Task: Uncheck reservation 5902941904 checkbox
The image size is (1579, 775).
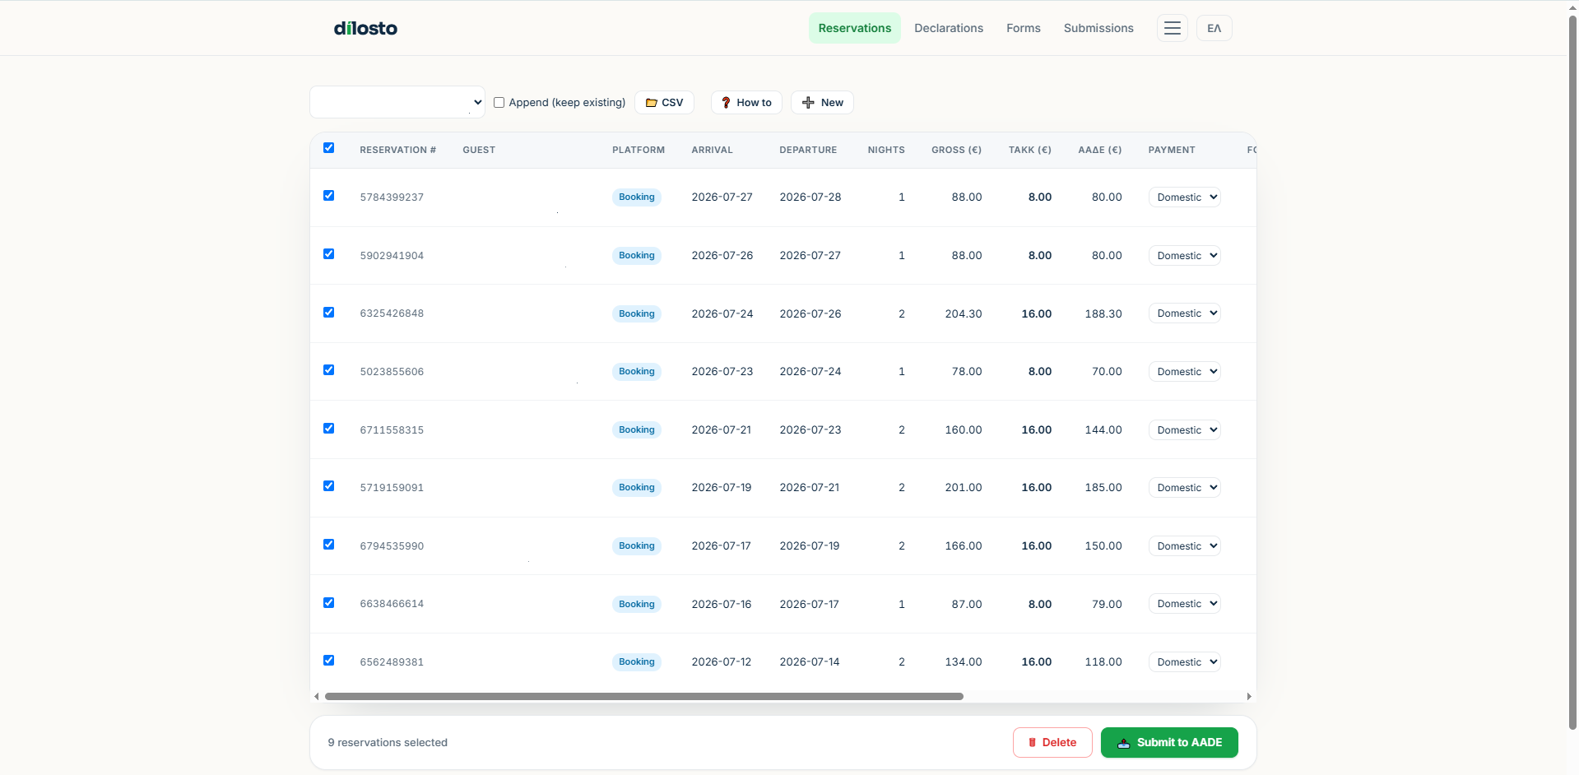Action: (328, 254)
